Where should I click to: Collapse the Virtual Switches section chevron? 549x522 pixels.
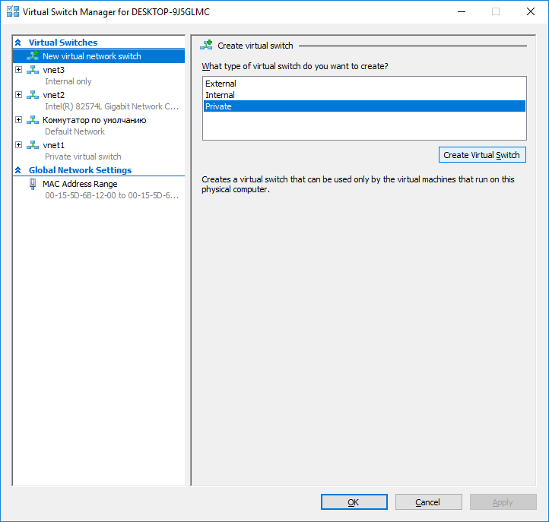(18, 43)
